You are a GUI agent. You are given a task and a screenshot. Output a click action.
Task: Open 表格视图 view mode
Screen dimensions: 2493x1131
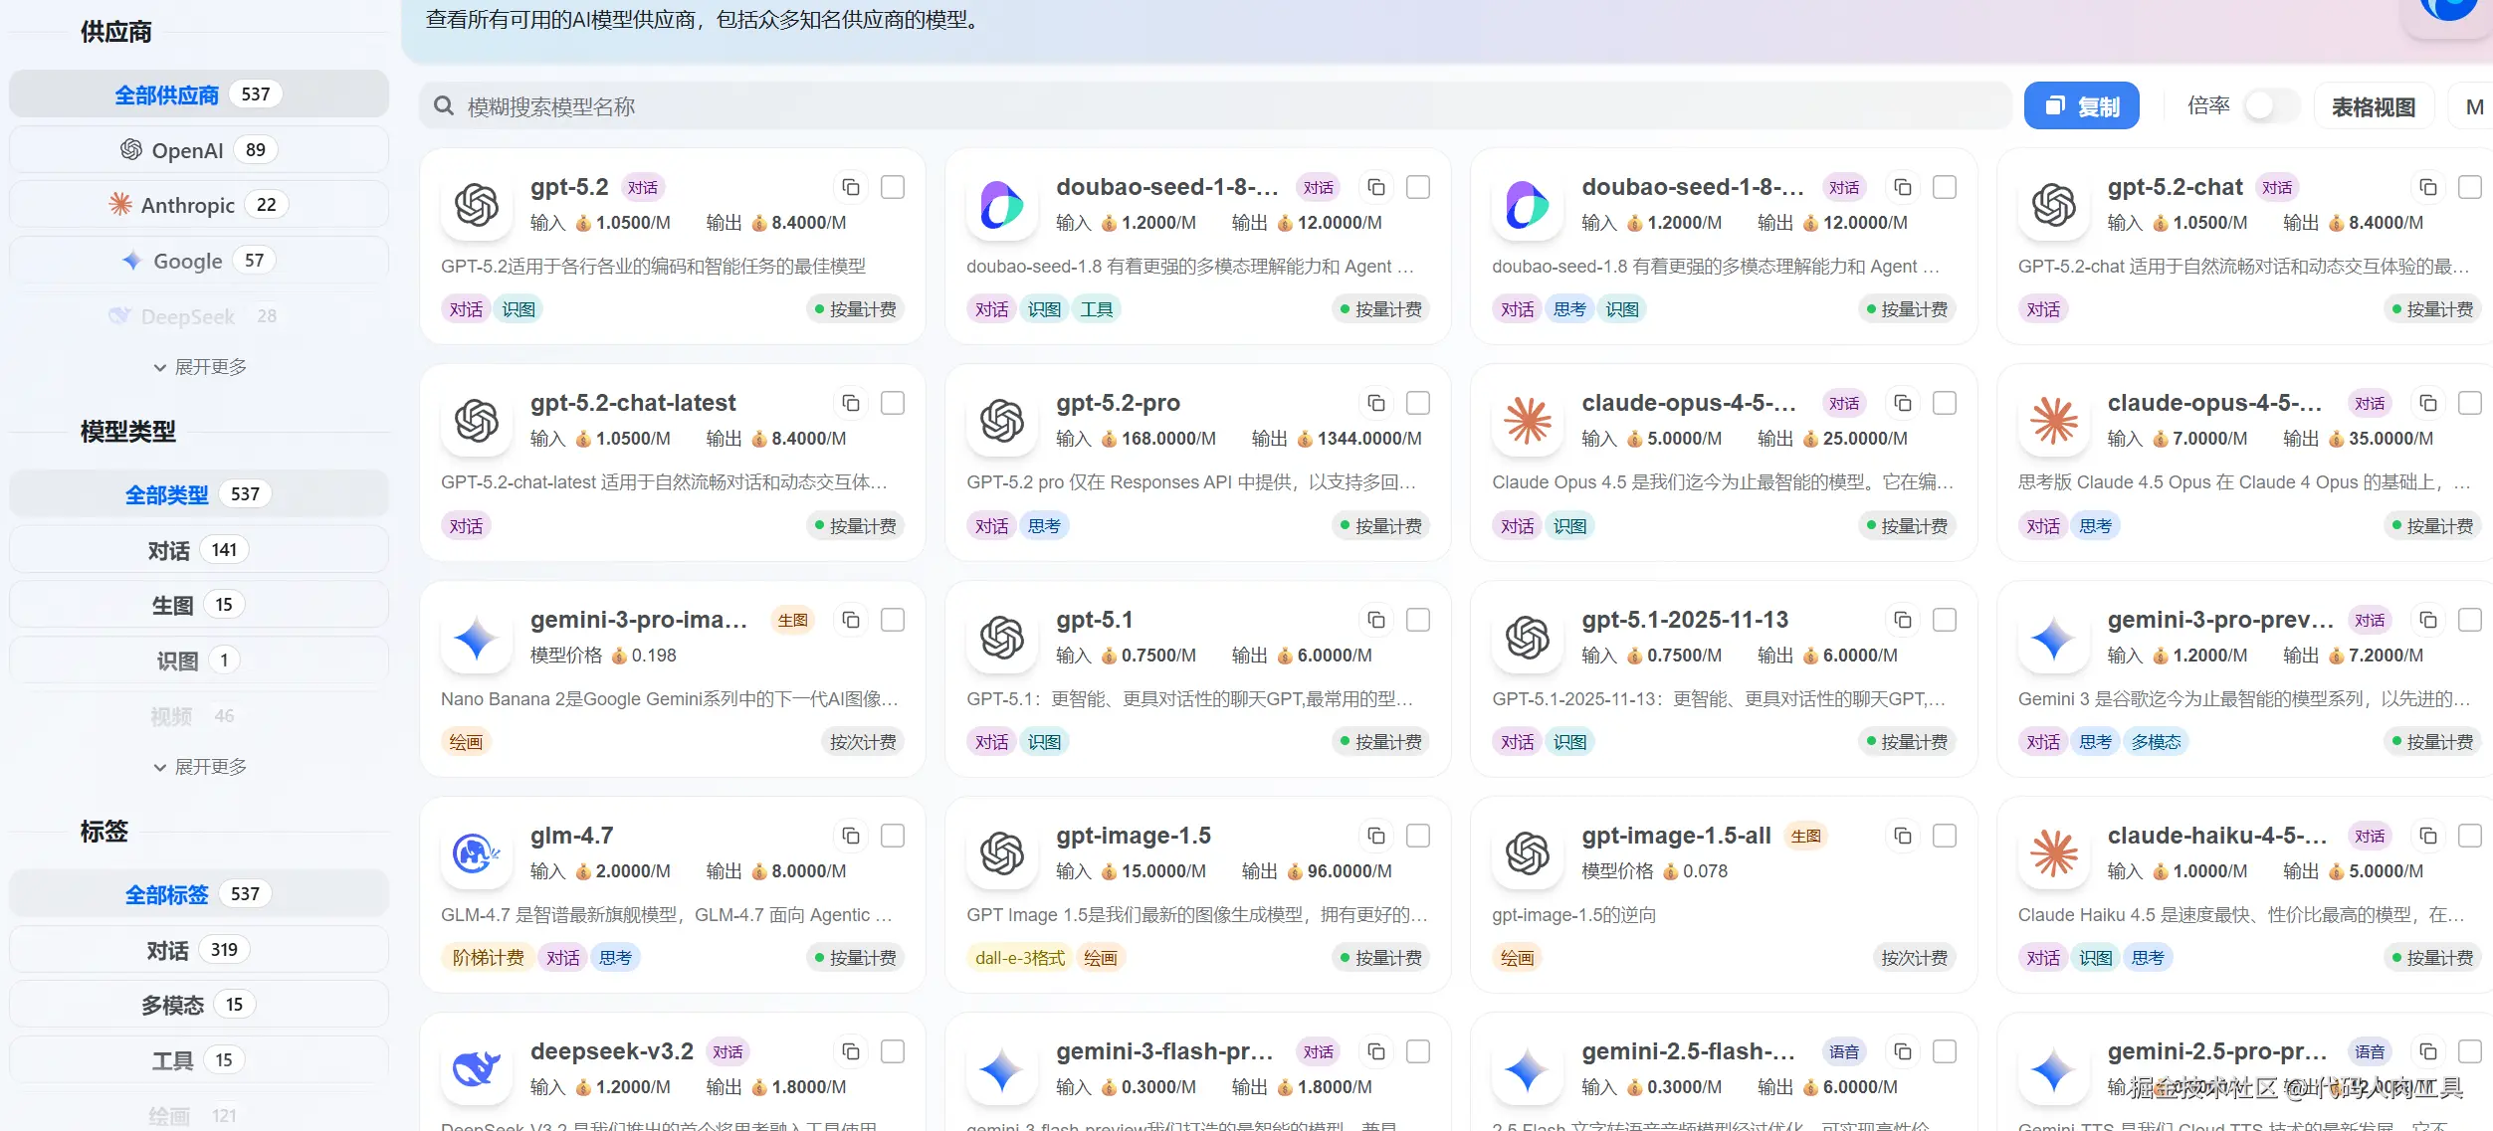tap(2374, 105)
